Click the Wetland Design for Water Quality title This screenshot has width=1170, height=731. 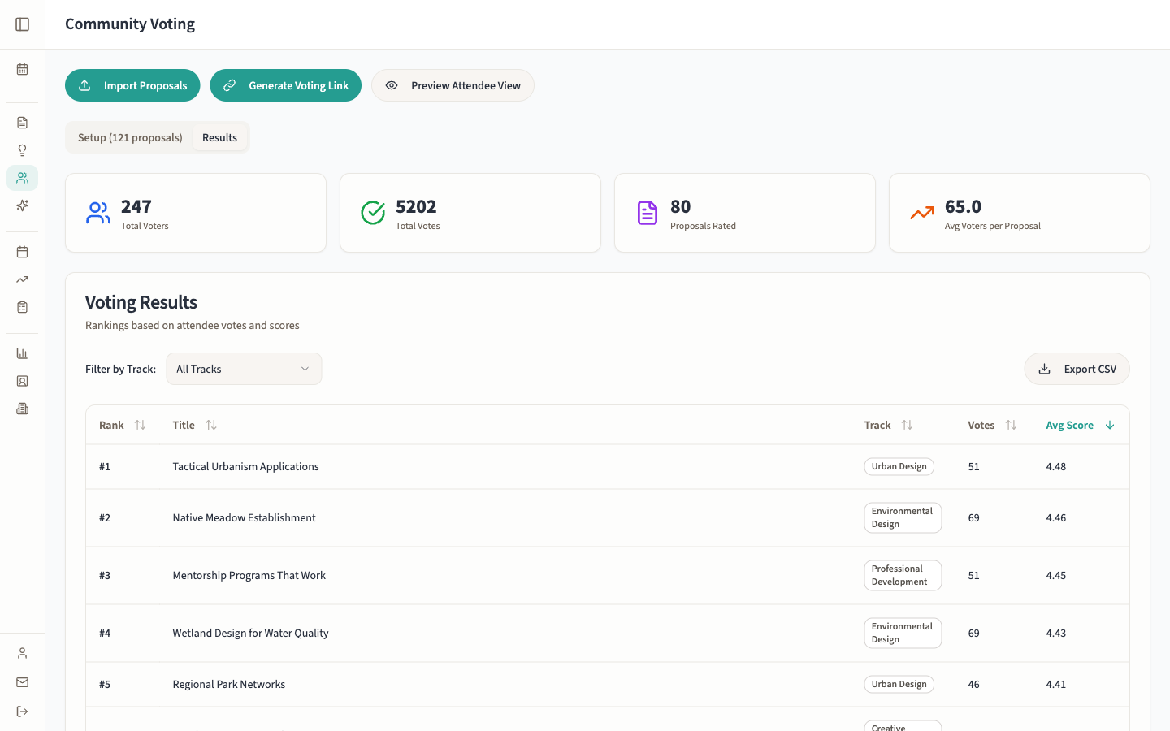pos(250,633)
